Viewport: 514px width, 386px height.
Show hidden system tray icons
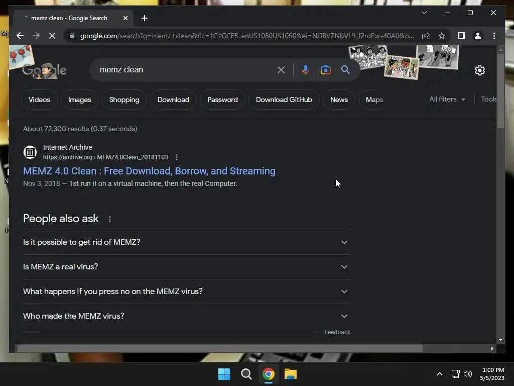440,374
